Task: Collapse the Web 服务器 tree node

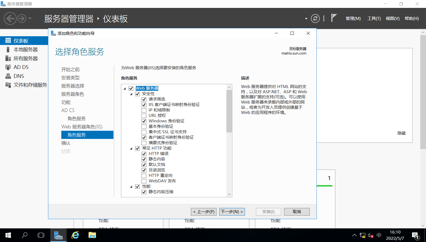Action: [x=125, y=89]
